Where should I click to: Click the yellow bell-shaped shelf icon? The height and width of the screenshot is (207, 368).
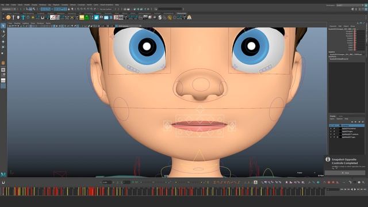pos(189,17)
